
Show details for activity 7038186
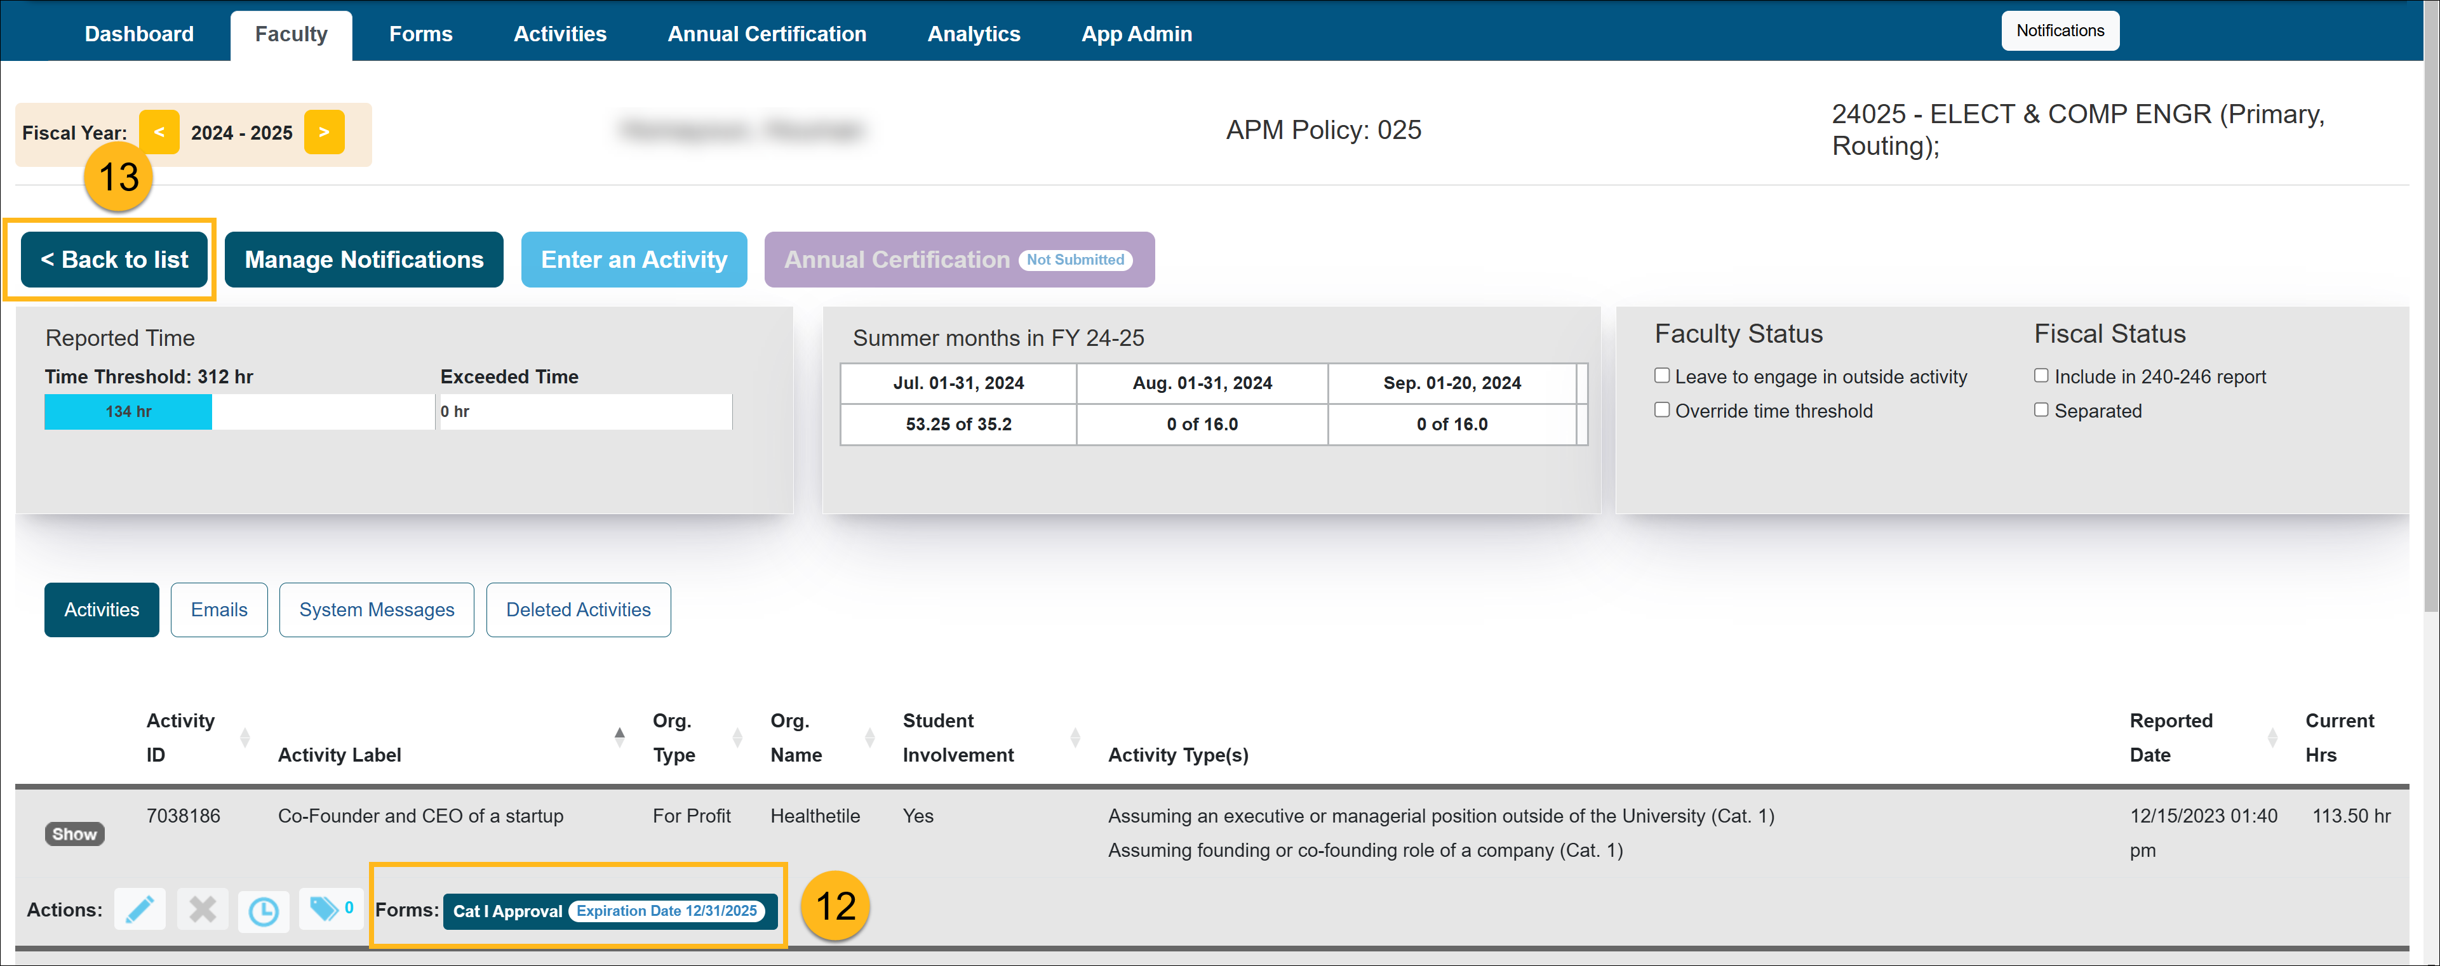(74, 835)
